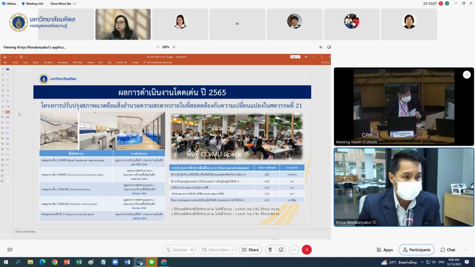Image resolution: width=475 pixels, height=267 pixels.
Task: Toggle the Participants panel
Action: 417,250
